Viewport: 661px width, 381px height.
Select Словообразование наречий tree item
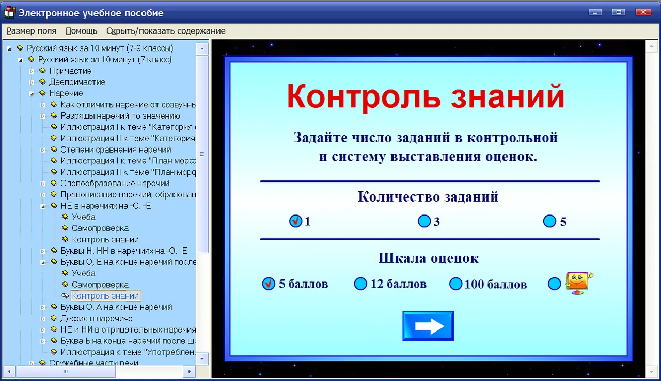pyautogui.click(x=115, y=184)
